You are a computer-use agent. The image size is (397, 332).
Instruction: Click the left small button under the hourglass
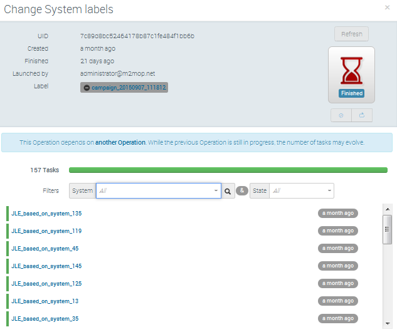click(x=341, y=115)
